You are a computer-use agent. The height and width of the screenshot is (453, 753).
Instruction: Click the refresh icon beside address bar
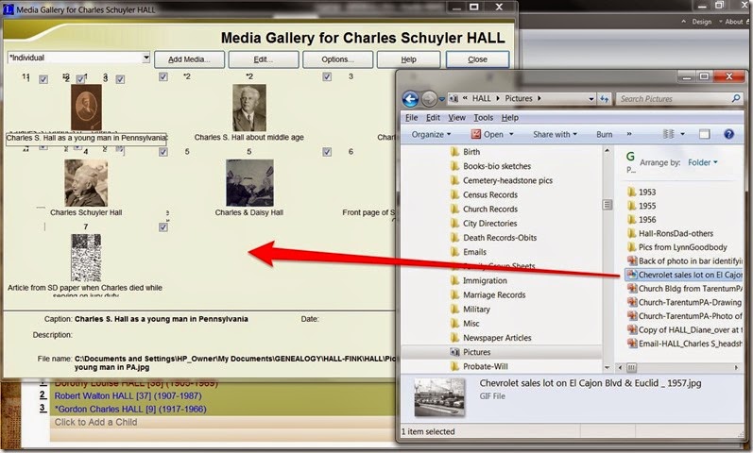[x=604, y=99]
